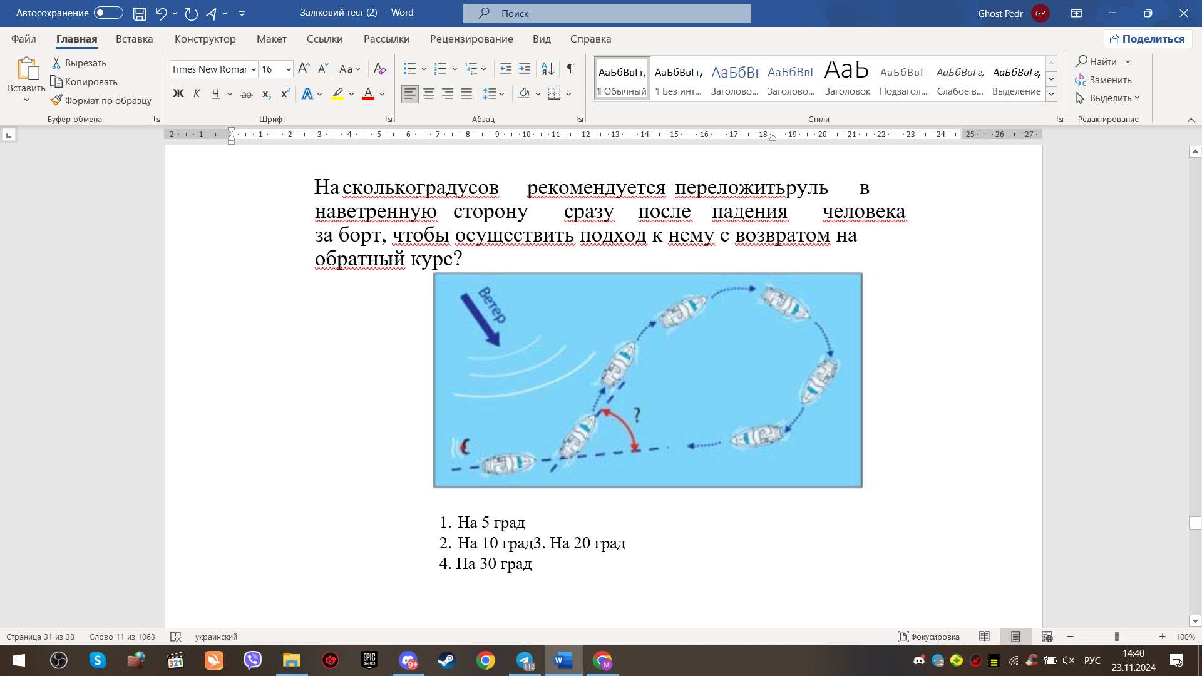The image size is (1202, 676).
Task: Apply the Без интервала style
Action: (678, 78)
